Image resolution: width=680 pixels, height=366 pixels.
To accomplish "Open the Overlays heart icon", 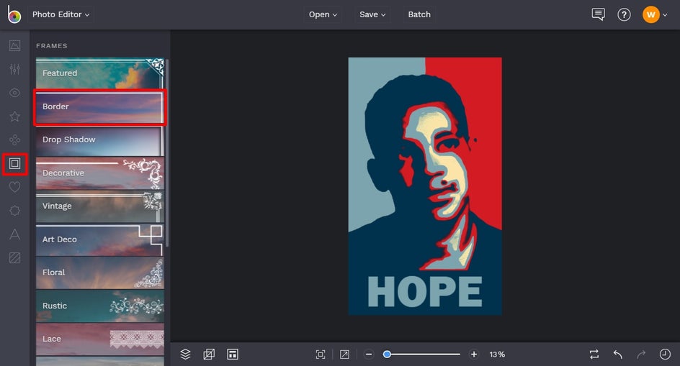I will (14, 187).
